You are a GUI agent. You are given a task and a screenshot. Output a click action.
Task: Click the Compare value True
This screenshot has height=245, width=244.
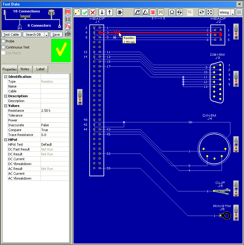click(x=55, y=130)
